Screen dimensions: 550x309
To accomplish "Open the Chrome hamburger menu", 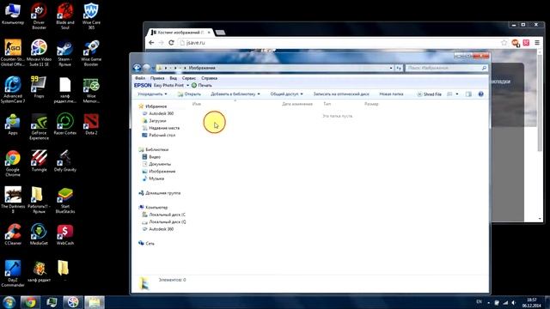I will pyautogui.click(x=537, y=42).
